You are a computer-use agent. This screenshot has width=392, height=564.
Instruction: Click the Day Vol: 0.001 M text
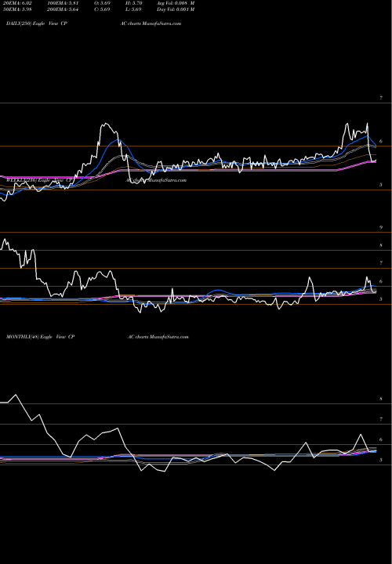click(x=176, y=9)
